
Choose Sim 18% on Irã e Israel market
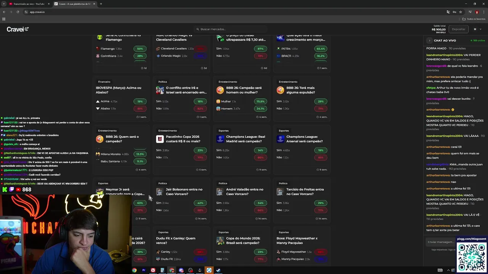[x=200, y=101]
